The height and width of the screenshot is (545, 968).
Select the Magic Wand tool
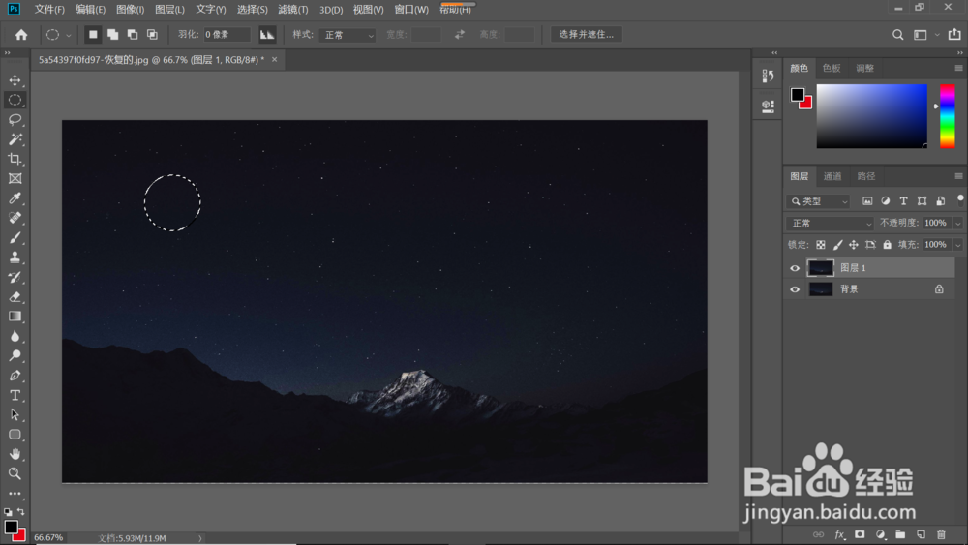click(x=15, y=139)
